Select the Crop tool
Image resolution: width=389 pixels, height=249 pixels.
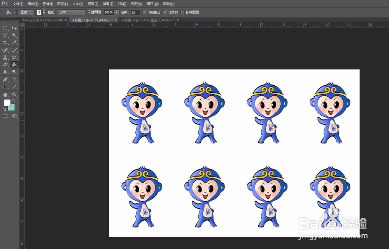point(5,43)
